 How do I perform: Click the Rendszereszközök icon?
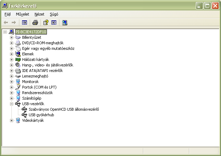coord(18,93)
